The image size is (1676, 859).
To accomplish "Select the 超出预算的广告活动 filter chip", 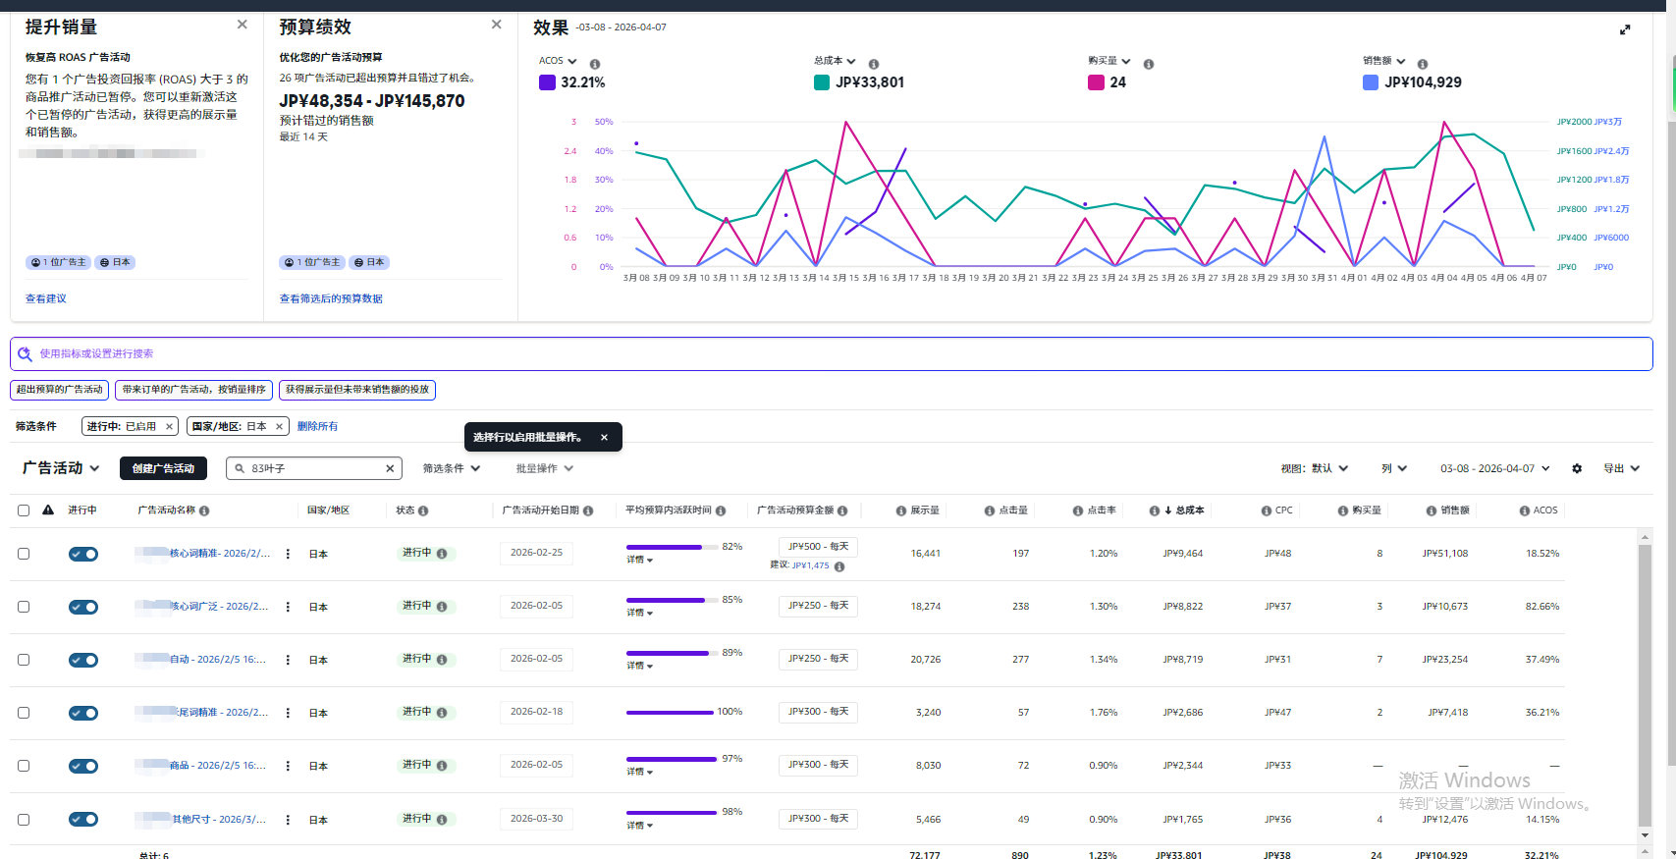I will [60, 390].
